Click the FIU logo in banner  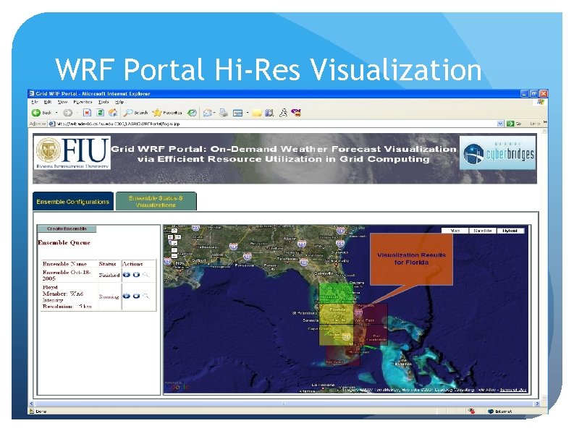tap(73, 153)
